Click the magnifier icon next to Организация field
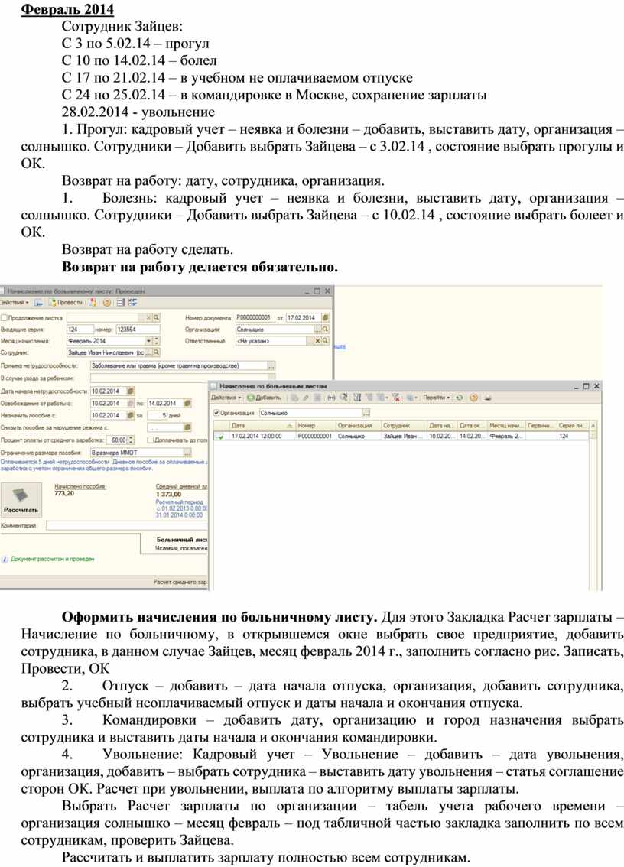624x867 pixels. (x=325, y=330)
